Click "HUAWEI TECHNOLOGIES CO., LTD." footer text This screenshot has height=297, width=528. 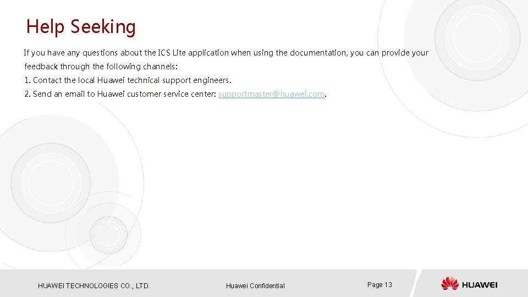[94, 286]
